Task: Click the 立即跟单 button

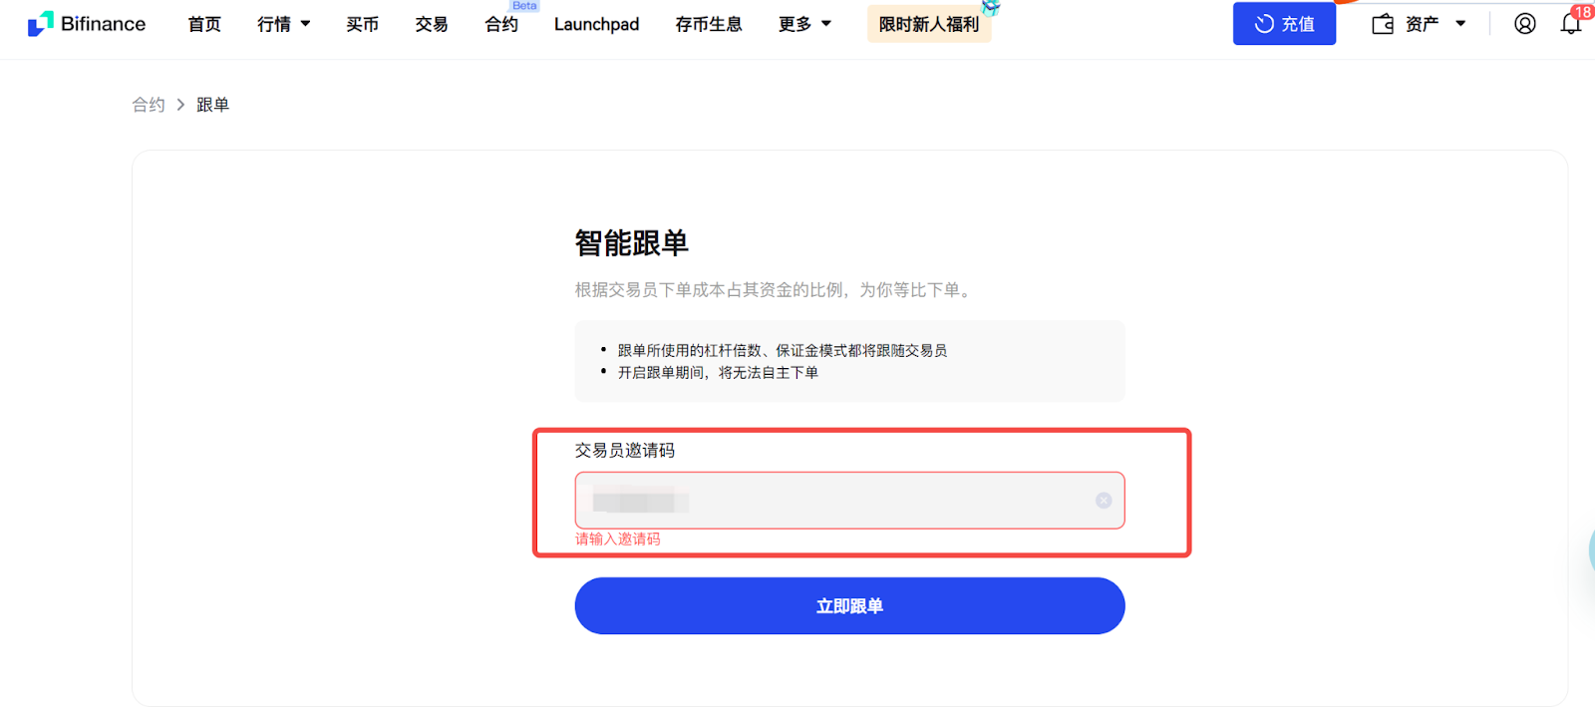Action: (x=849, y=606)
